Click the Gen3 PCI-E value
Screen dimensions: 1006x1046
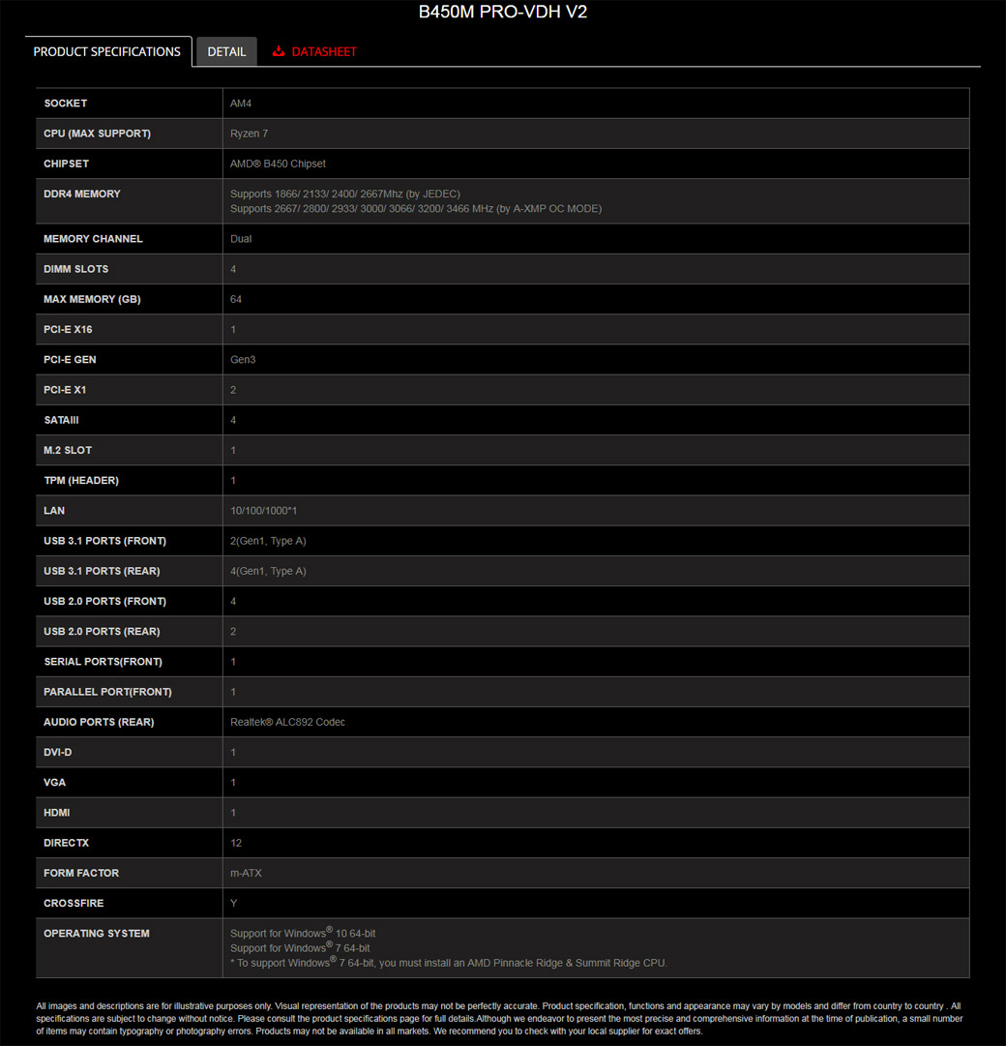(x=243, y=359)
